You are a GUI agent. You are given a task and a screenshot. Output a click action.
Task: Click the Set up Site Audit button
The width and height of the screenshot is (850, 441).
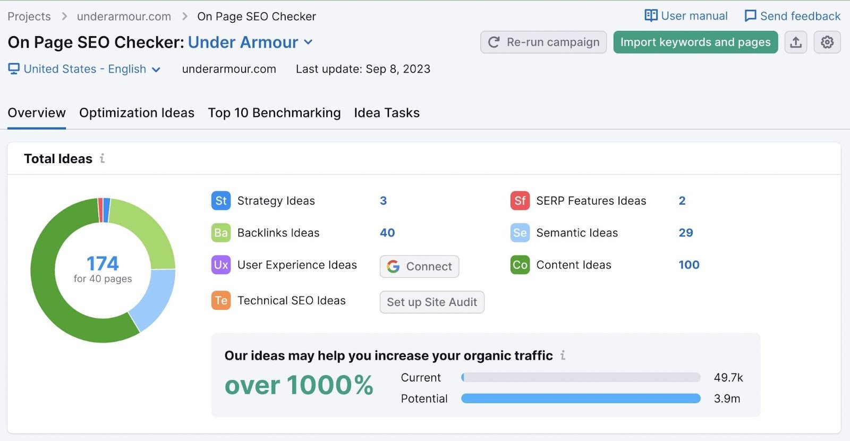coord(432,302)
